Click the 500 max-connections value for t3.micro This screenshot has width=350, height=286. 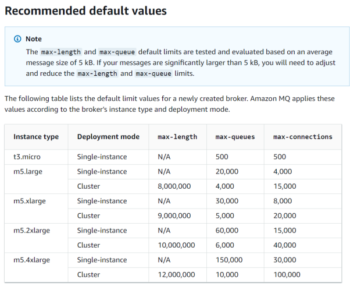click(280, 157)
